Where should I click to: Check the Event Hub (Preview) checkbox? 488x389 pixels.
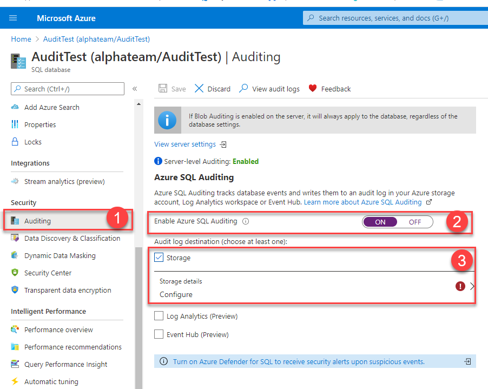click(159, 334)
